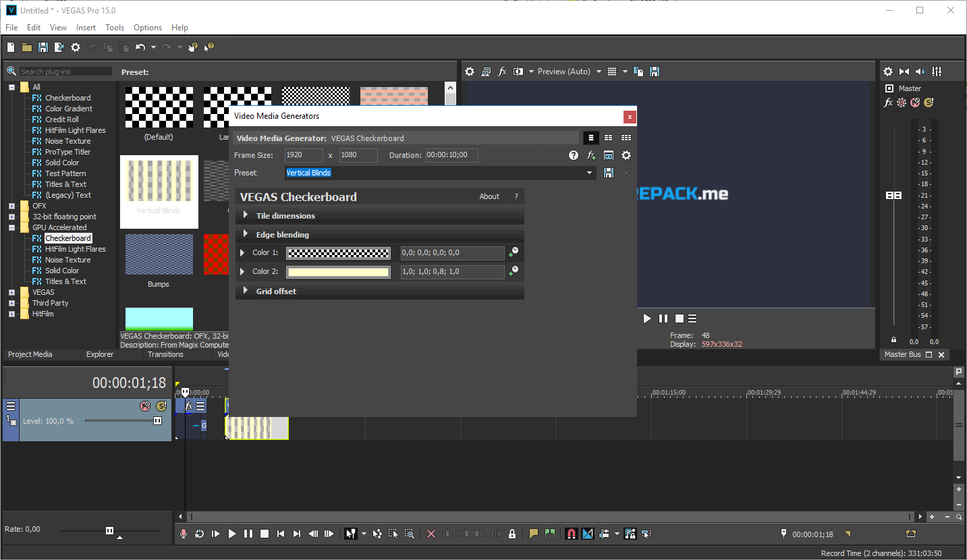
Task: Toggle Master bus Solo icon
Action: (929, 103)
